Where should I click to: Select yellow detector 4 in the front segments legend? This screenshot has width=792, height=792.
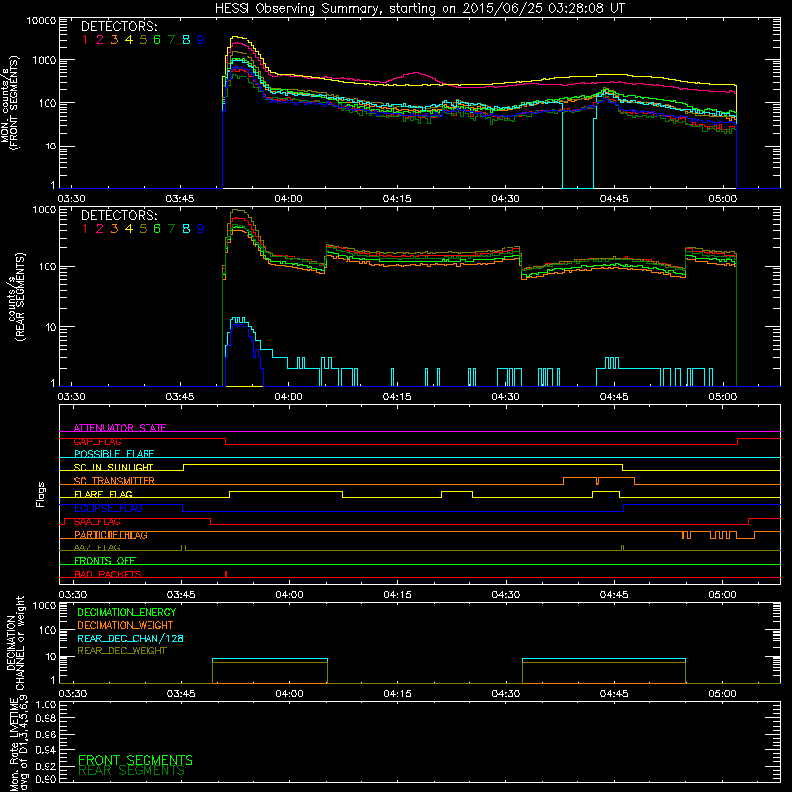tap(129, 39)
